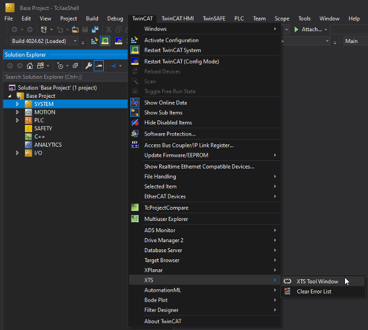Image resolution: width=368 pixels, height=330 pixels.
Task: Expand the EtherCAT Devices submenu
Action: (x=205, y=196)
